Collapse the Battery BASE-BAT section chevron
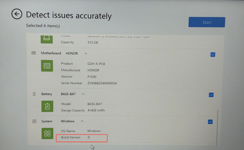 (x=83, y=94)
